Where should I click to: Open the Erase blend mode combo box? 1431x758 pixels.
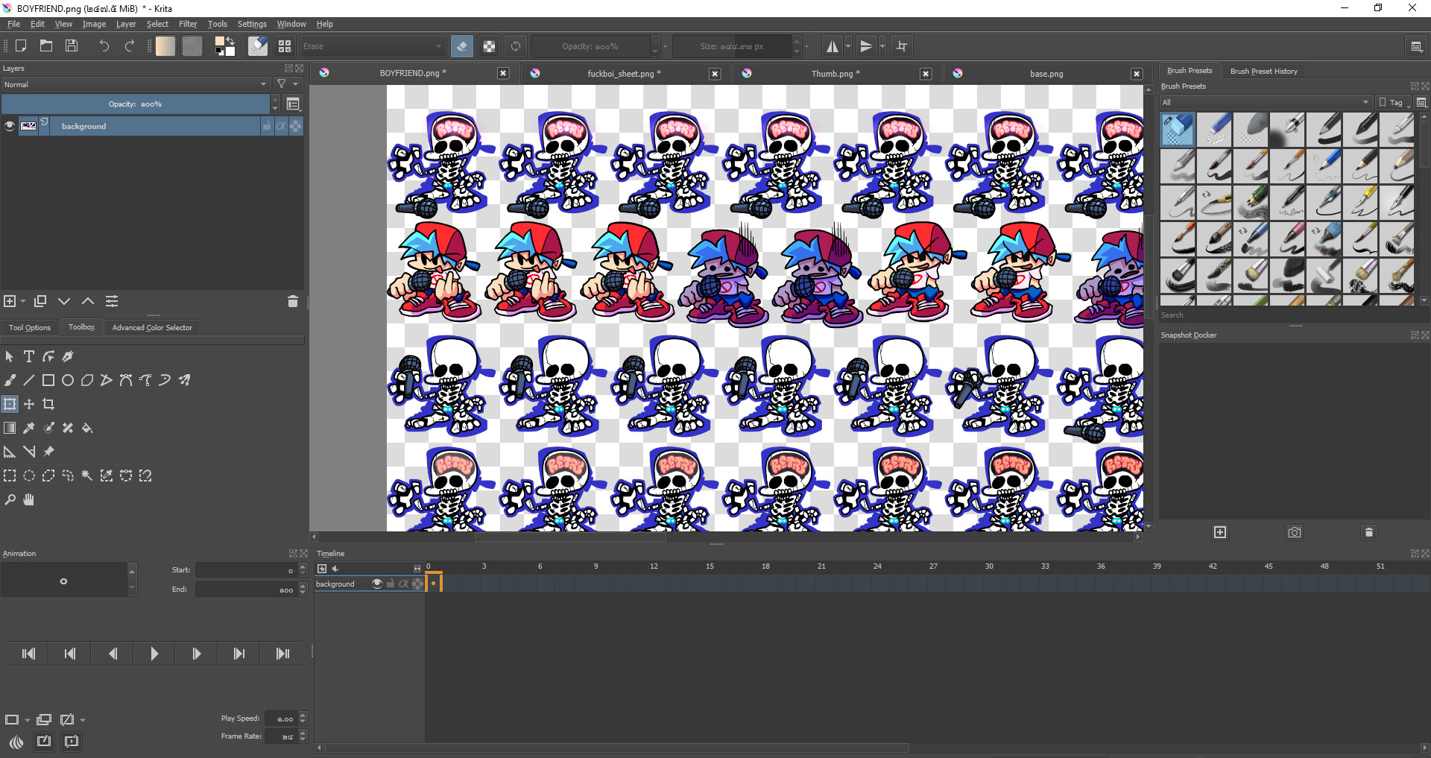click(372, 46)
